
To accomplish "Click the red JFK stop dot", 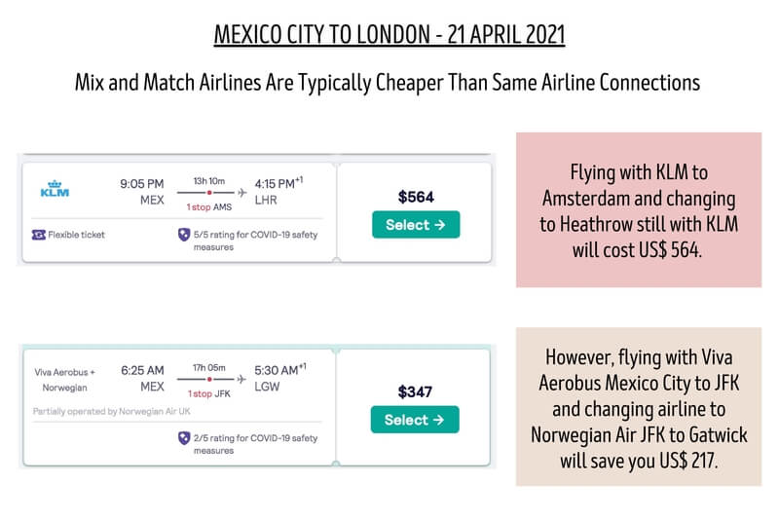I will pyautogui.click(x=209, y=379).
